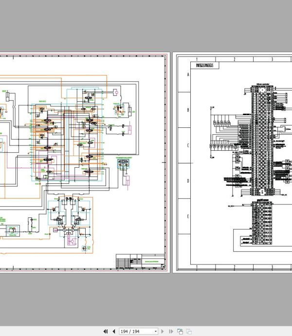Screen dimensions: 292x336
Task: Click row label A on the wiring page
Action: (x=188, y=74)
